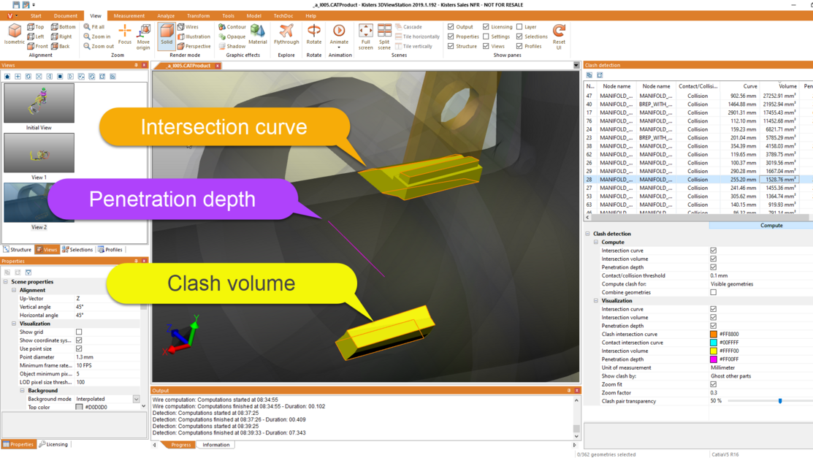The width and height of the screenshot is (813, 458).
Task: Align view to Front
Action: tap(37, 46)
